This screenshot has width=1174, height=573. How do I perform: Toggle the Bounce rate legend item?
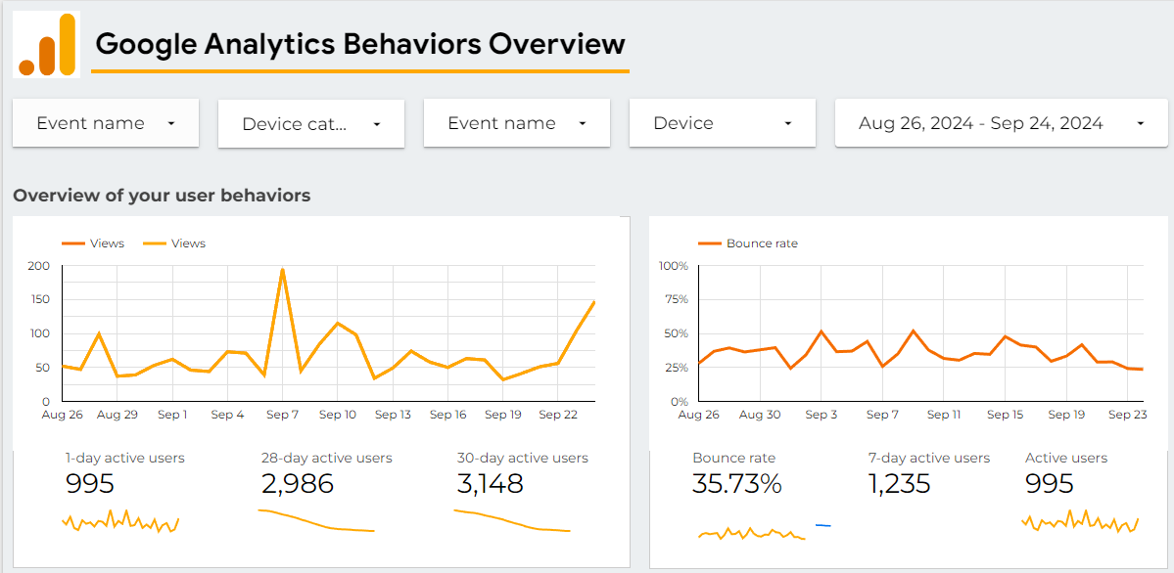pyautogui.click(x=747, y=243)
